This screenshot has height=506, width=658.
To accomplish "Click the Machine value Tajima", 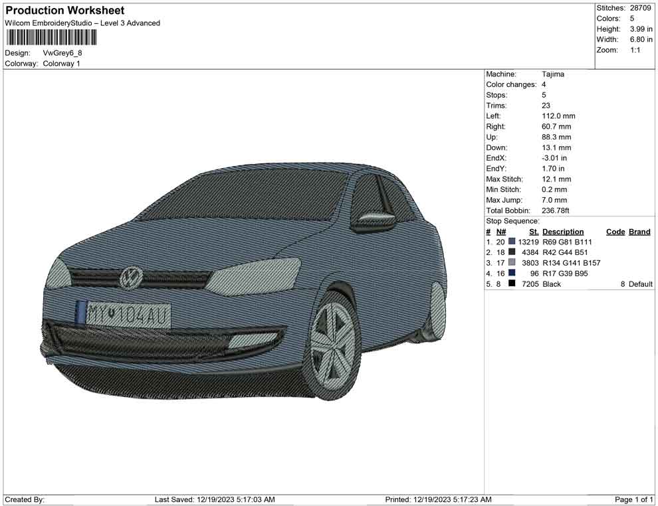I will [553, 74].
